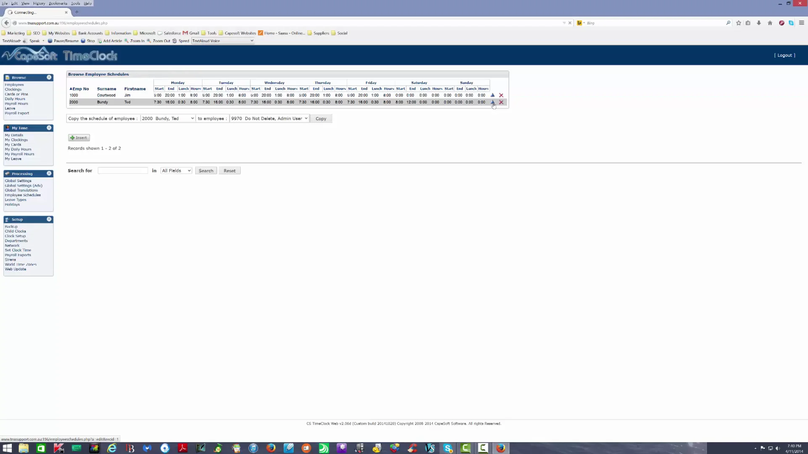This screenshot has width=808, height=454.
Task: Open the Firefox hamburger menu
Action: click(801, 23)
